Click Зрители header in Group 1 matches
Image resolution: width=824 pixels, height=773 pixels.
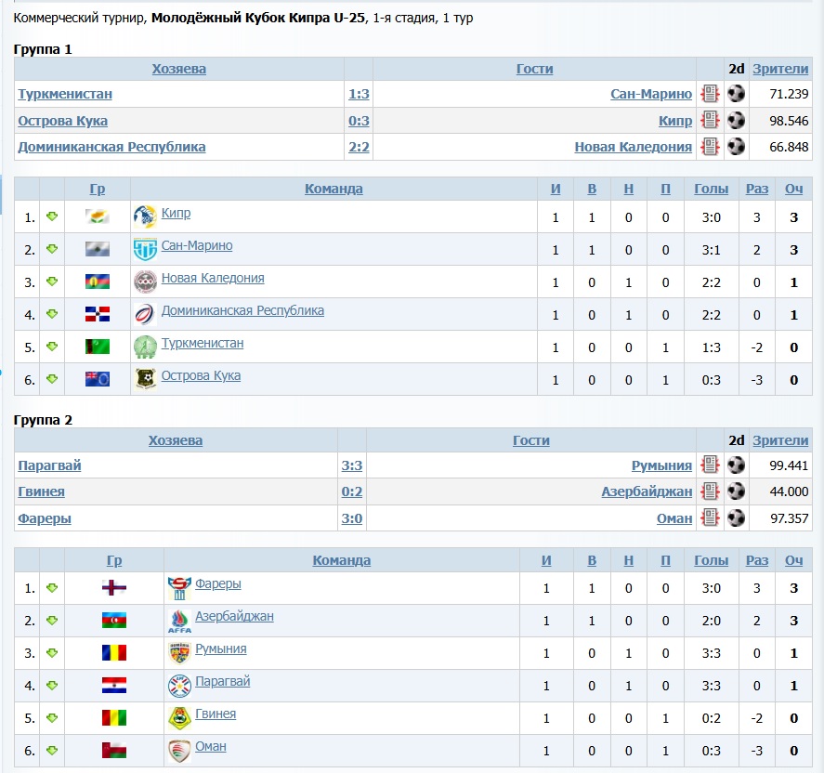pyautogui.click(x=780, y=69)
